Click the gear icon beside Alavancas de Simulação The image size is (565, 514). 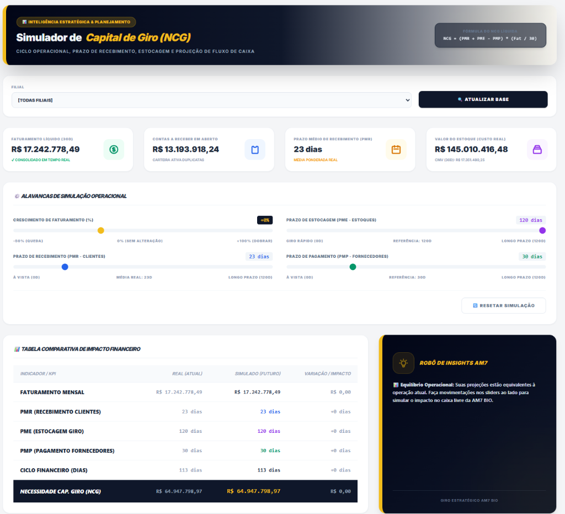point(17,196)
